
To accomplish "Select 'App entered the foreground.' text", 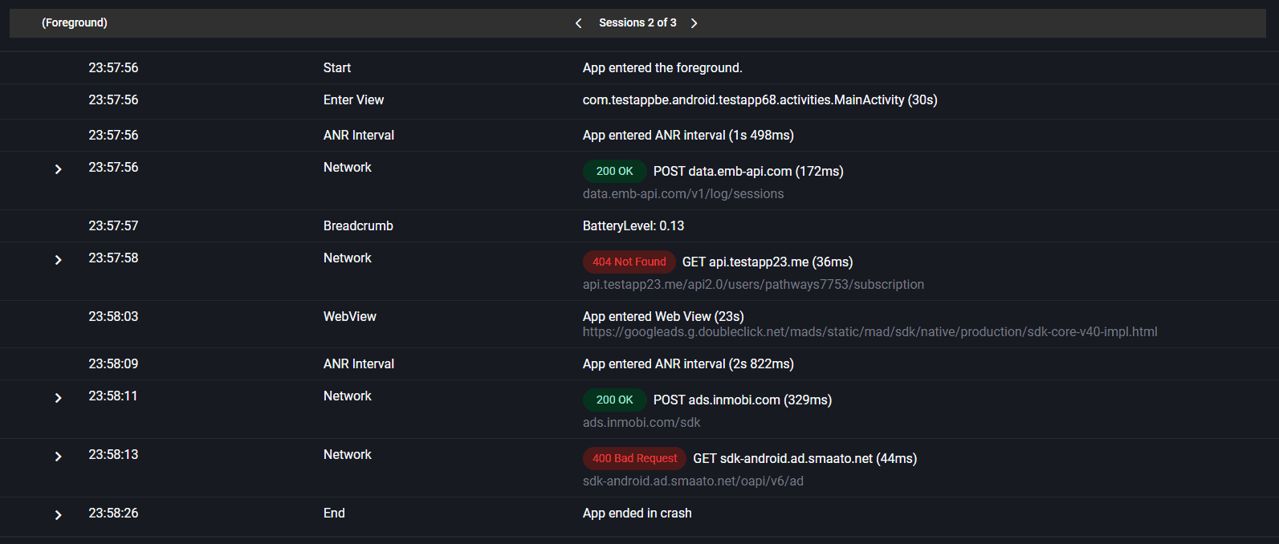I will [x=662, y=68].
